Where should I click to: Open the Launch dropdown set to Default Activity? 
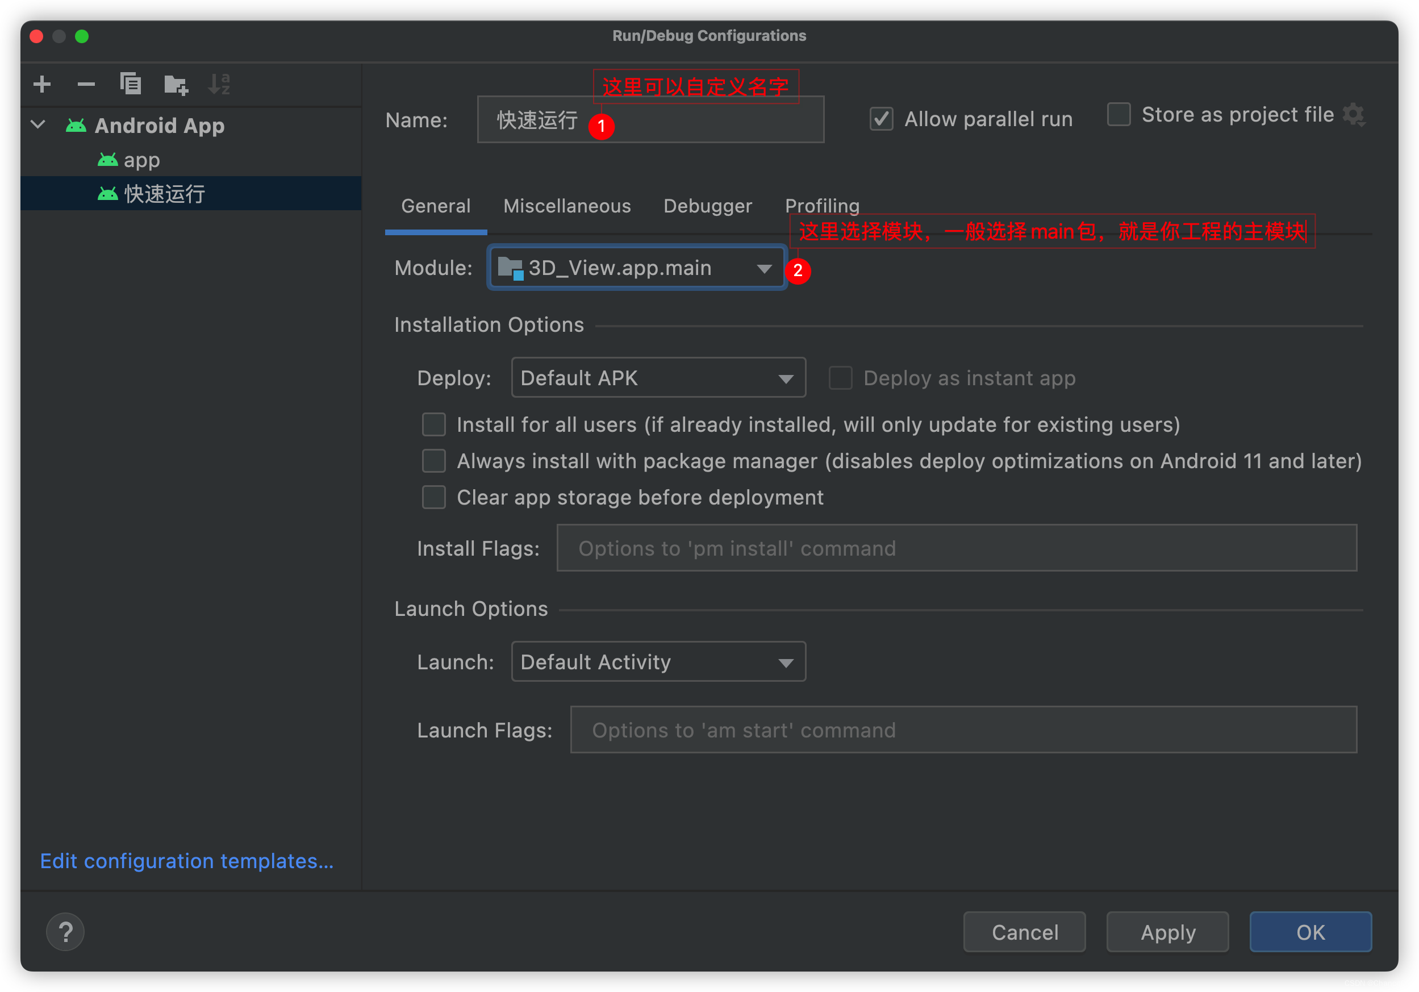(658, 662)
